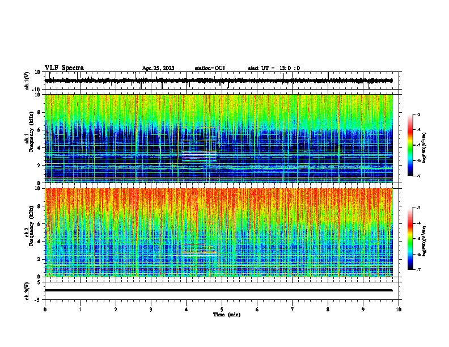Click the "6" kHz tick on ch.1 spectrogram
449x347 pixels.
(x=39, y=130)
